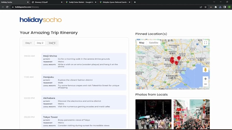Click the 11:00 AM time label
232x130 pixels.
[29, 77]
